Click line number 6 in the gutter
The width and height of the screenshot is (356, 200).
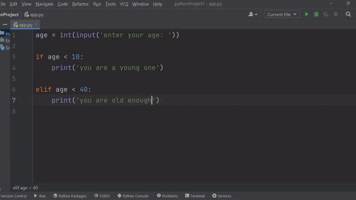pyautogui.click(x=14, y=89)
